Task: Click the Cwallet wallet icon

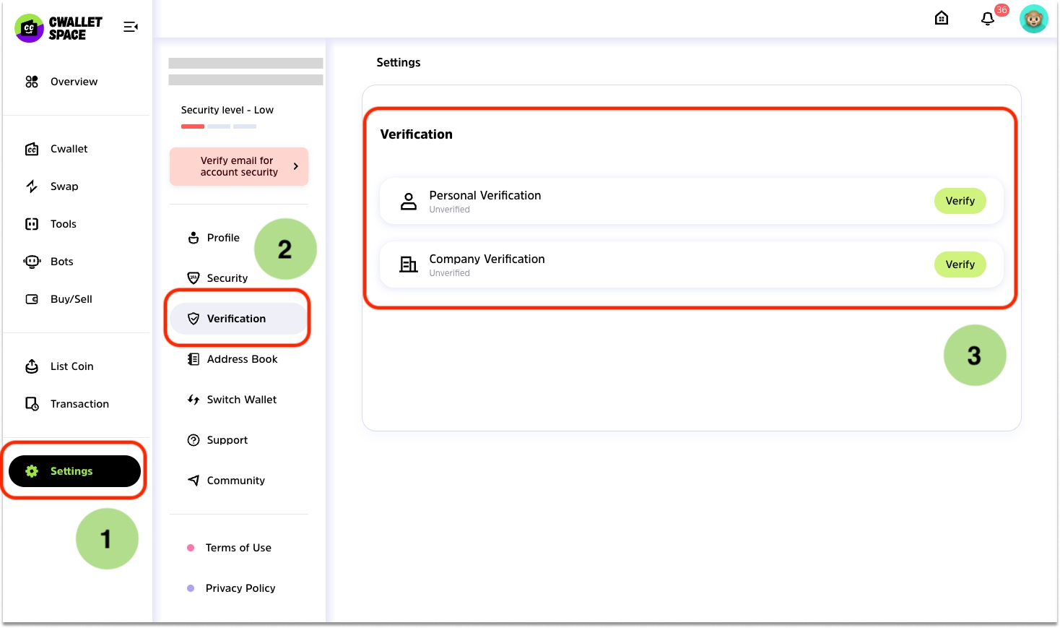Action: pos(32,149)
